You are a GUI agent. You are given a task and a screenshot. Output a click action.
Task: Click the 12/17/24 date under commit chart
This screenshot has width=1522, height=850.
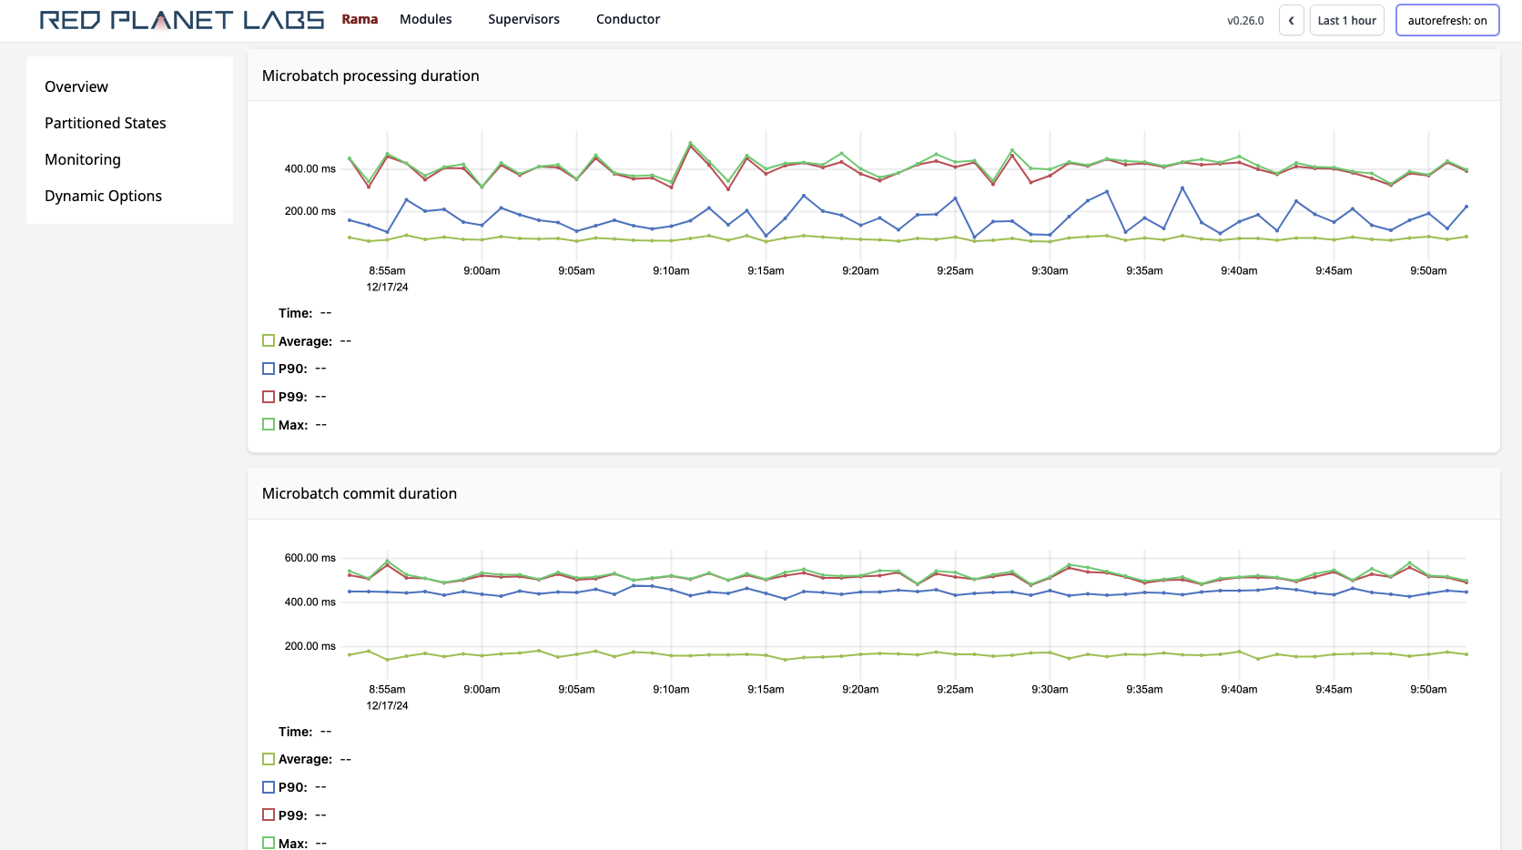click(x=387, y=705)
